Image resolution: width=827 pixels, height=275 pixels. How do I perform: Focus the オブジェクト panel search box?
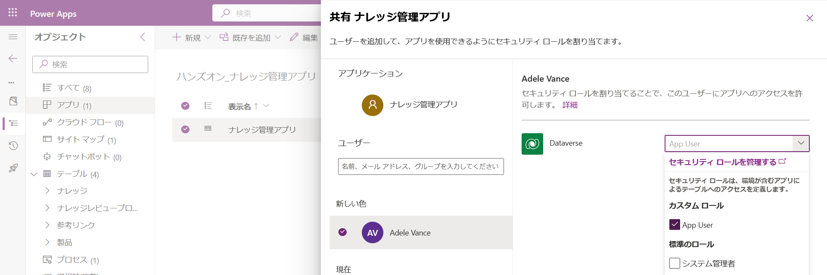(x=90, y=64)
